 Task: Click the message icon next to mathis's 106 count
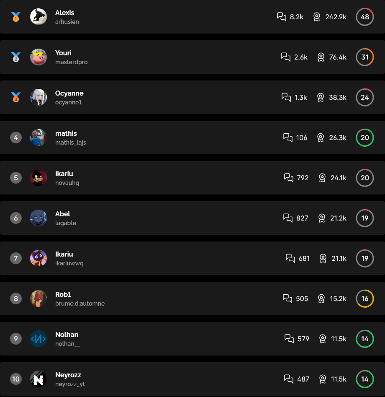(287, 138)
